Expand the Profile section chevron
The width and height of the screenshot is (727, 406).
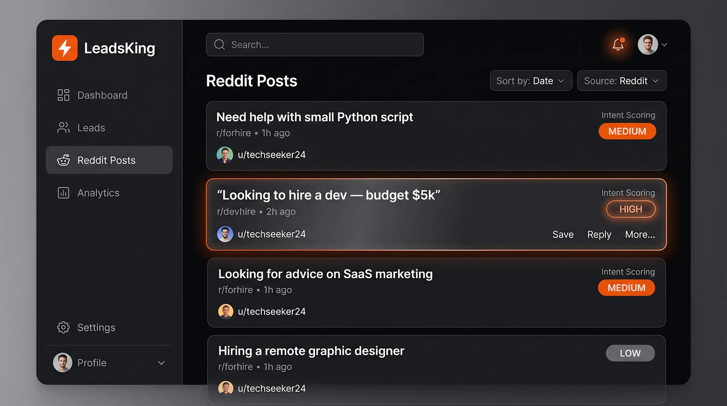click(x=161, y=363)
